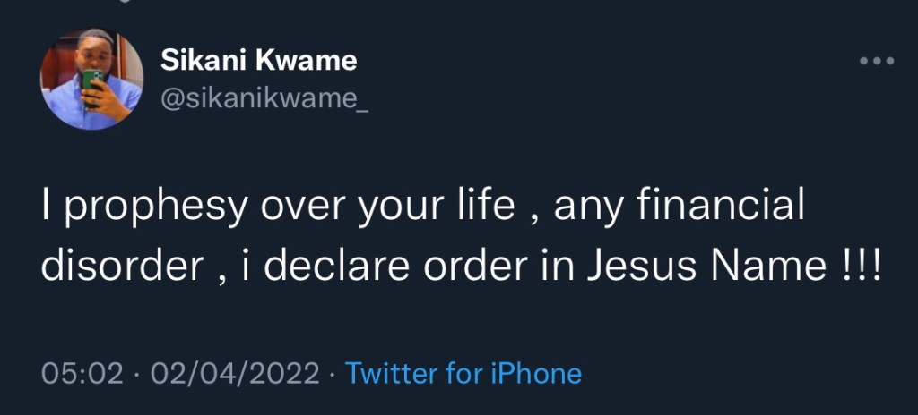The width and height of the screenshot is (918, 415).
Task: Click the word "iPhone" in source label
Action: (533, 373)
